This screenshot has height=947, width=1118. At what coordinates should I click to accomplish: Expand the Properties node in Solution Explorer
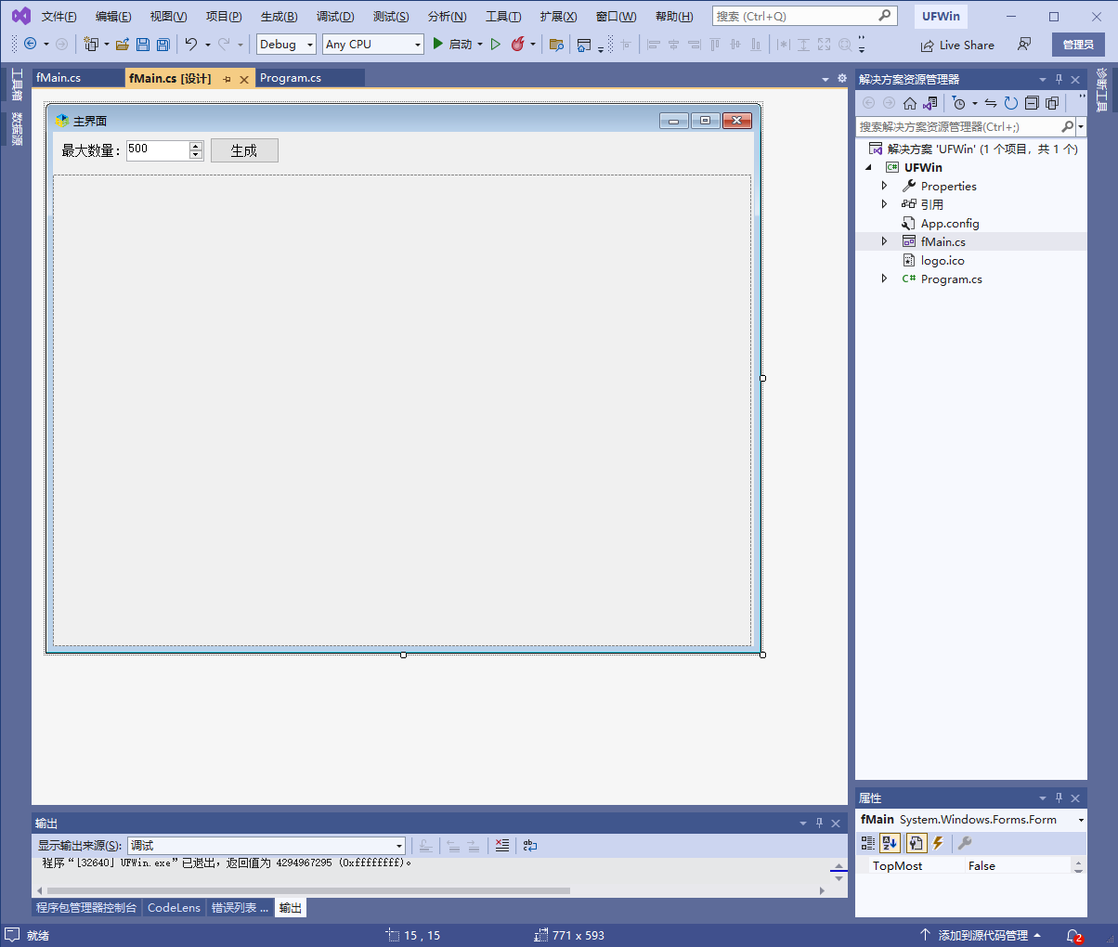coord(884,186)
